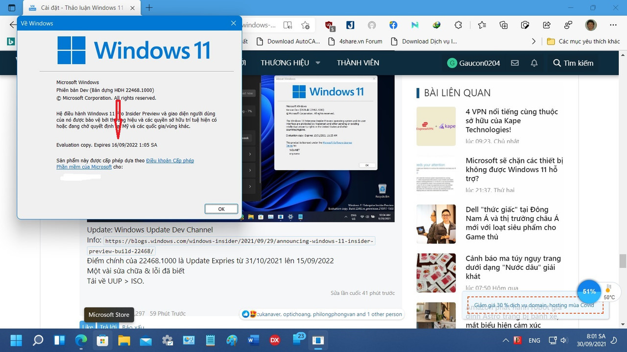Open the Điều khoản Cấp phép license link
Viewport: 627px width, 352px height.
click(x=170, y=160)
